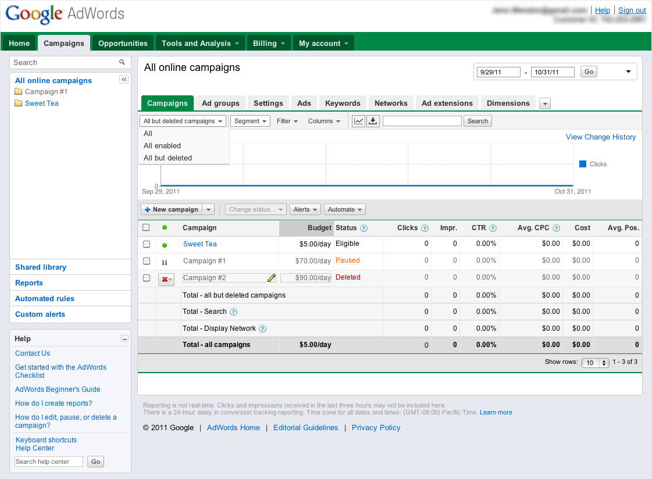Open the Opportunities tab
The height and width of the screenshot is (479, 652).
[123, 43]
